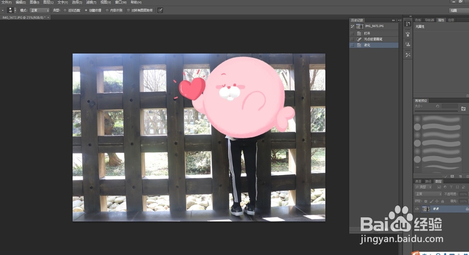Switch to the 通道 tab
This screenshot has width=469, height=255.
pyautogui.click(x=418, y=182)
